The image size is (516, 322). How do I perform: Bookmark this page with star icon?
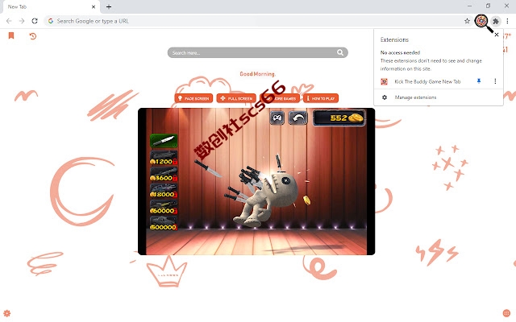467,21
